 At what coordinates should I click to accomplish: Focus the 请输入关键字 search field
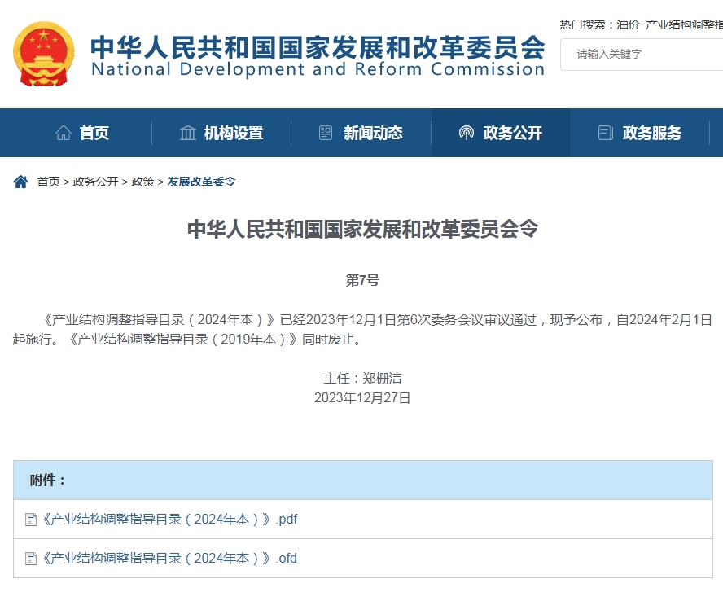643,54
